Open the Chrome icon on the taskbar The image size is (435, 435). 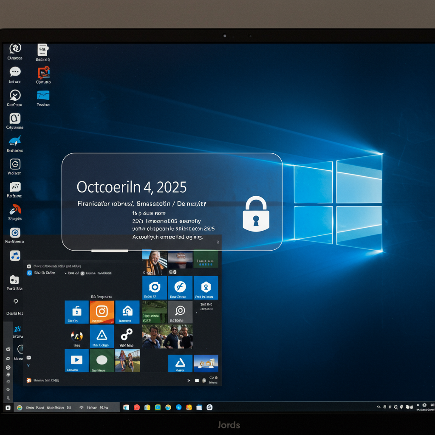coord(20,407)
